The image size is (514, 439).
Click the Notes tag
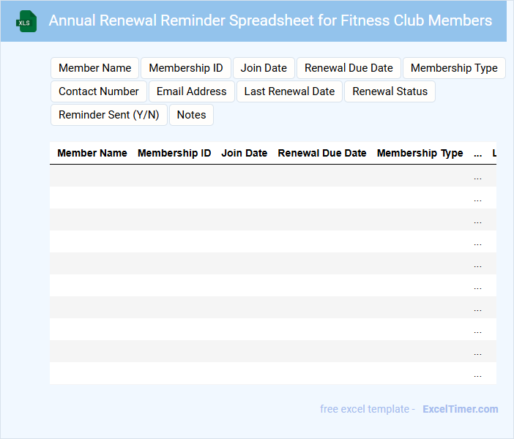click(x=191, y=115)
